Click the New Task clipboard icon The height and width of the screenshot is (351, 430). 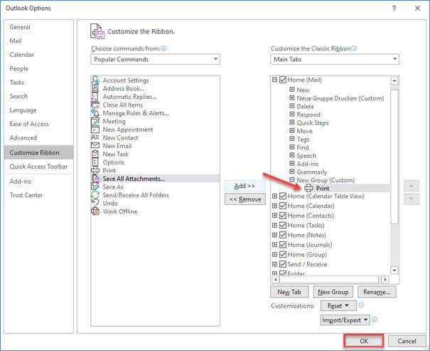tap(95, 154)
